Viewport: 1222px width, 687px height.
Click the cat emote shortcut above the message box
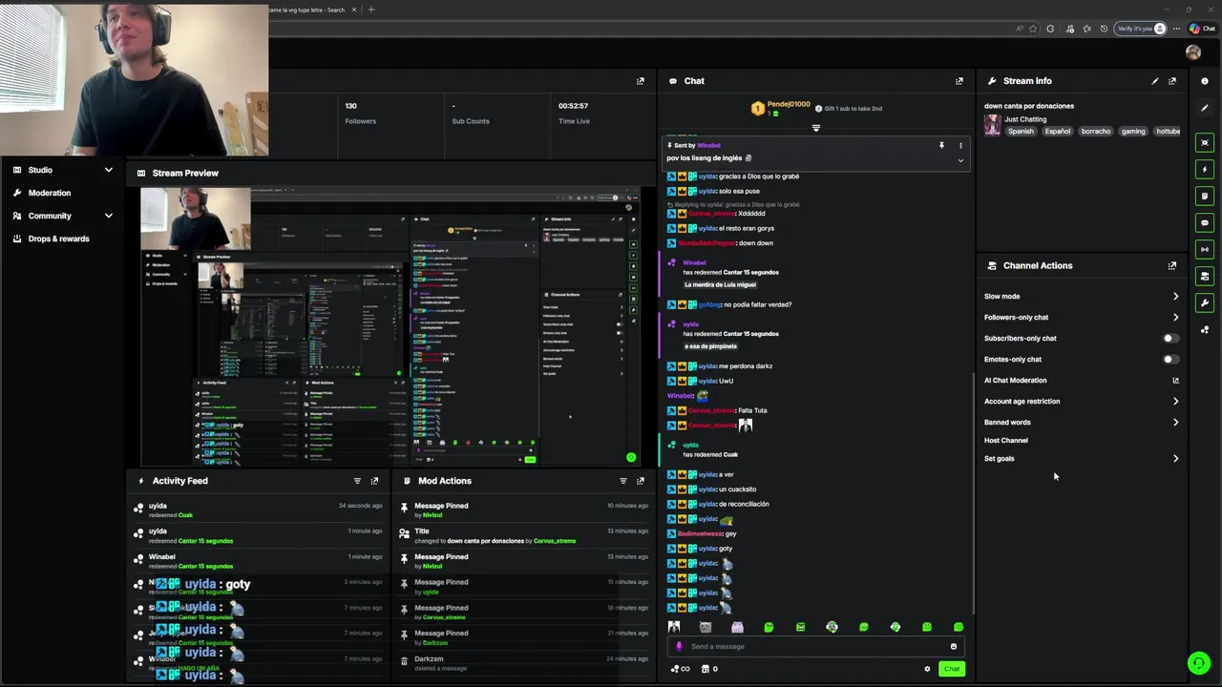[x=706, y=627]
